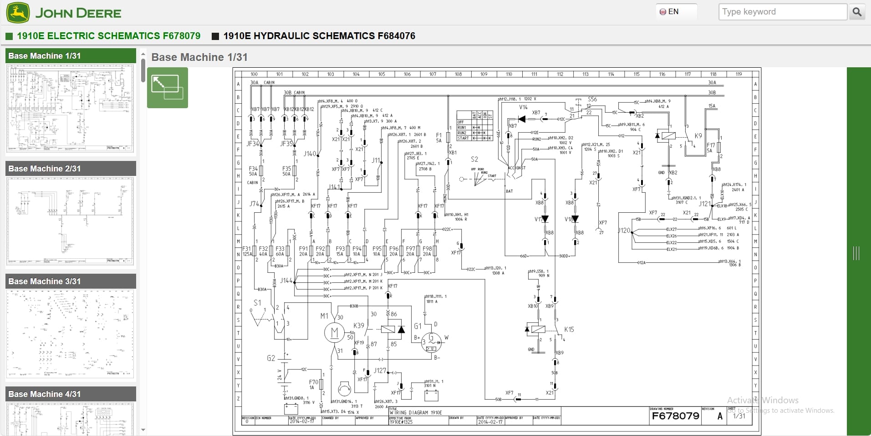Select the Base Machine 2/31 section header
Screen dimensions: 871x436
pos(70,168)
